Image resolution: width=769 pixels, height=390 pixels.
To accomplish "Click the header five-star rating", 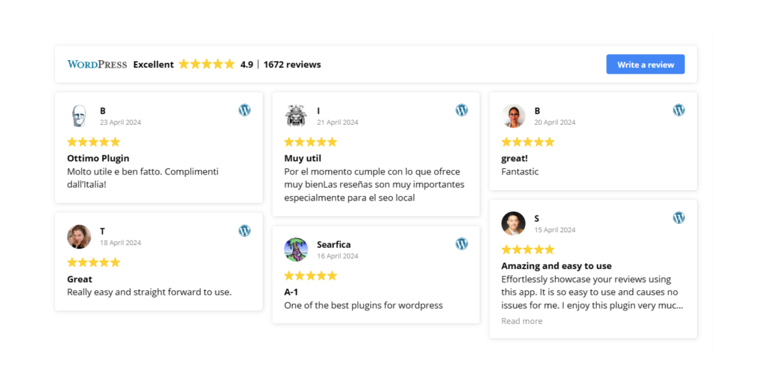I will pos(207,65).
